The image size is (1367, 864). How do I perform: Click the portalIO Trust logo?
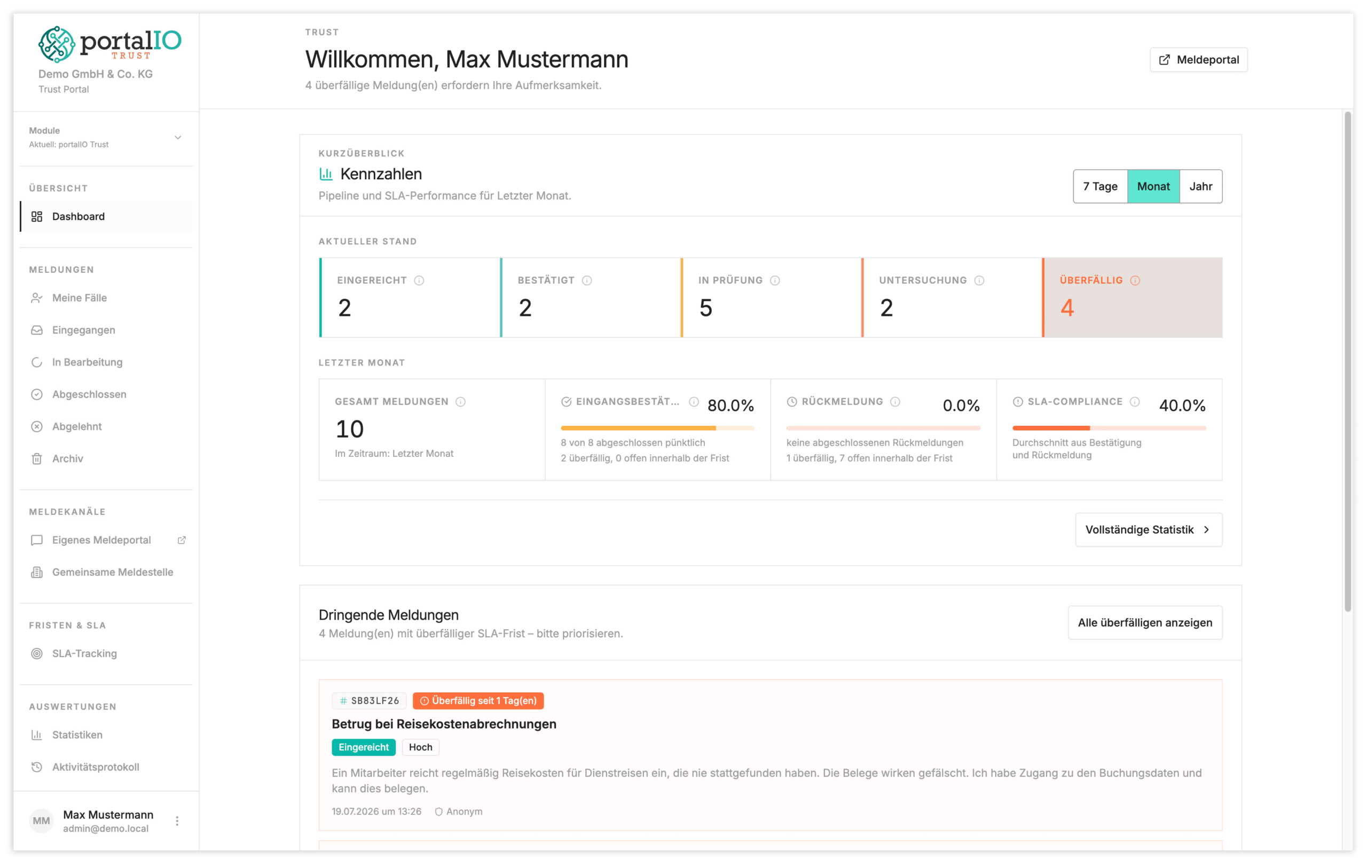109,44
